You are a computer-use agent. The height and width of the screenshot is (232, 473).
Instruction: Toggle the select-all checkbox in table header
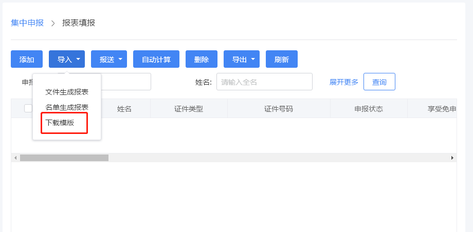tap(28, 108)
